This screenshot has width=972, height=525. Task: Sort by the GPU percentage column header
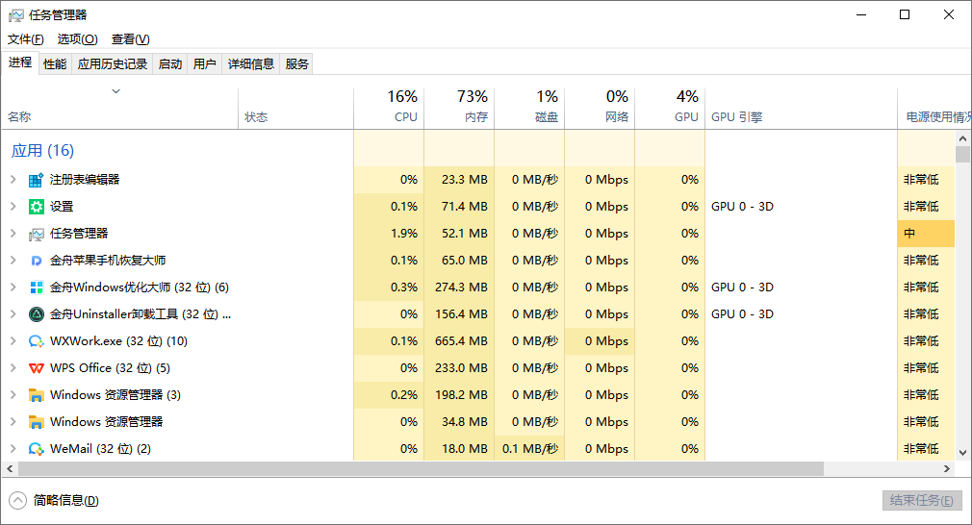pyautogui.click(x=670, y=107)
